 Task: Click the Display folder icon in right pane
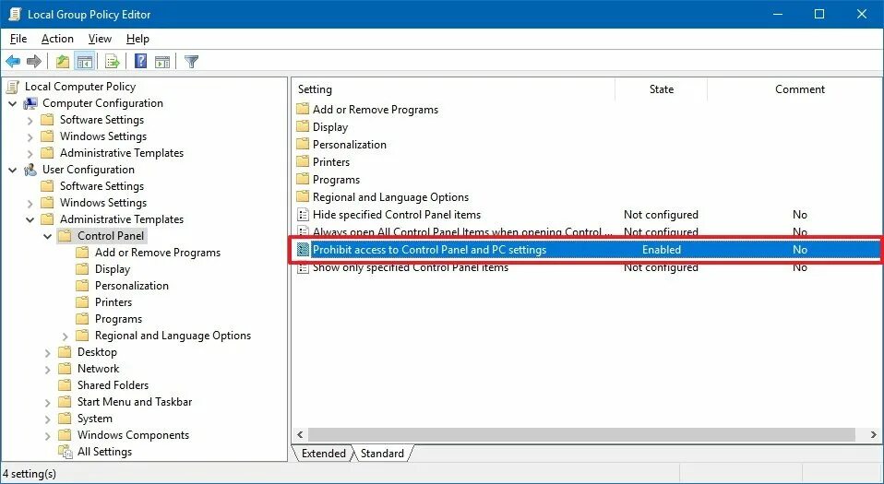tap(304, 127)
